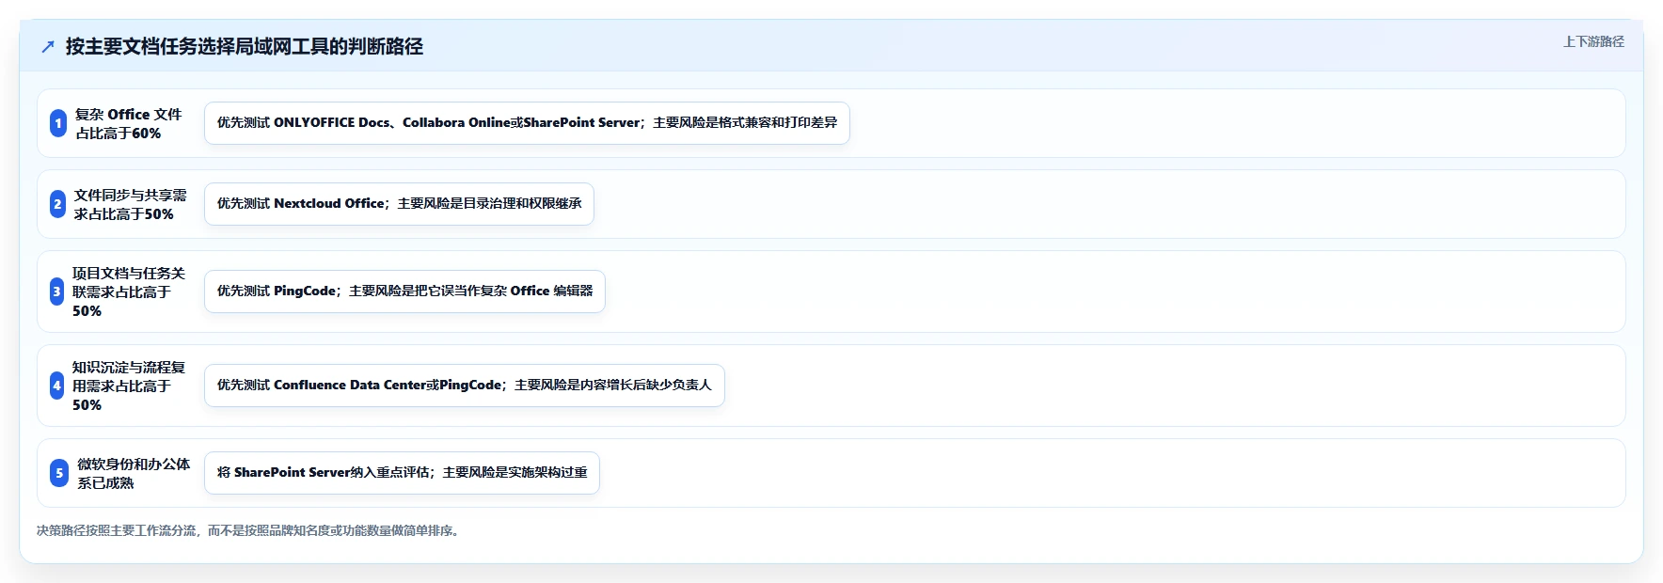Open the 优先测试 PingCode recommendation box
The width and height of the screenshot is (1663, 583).
[x=404, y=291]
